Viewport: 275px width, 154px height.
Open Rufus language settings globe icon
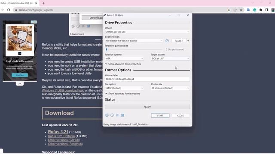click(x=107, y=115)
